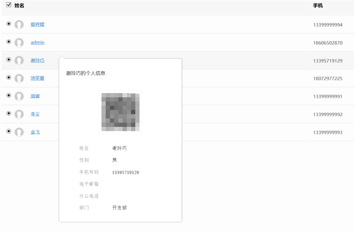Click the 性别 value 男 in popup
354x233 pixels.
[115, 160]
